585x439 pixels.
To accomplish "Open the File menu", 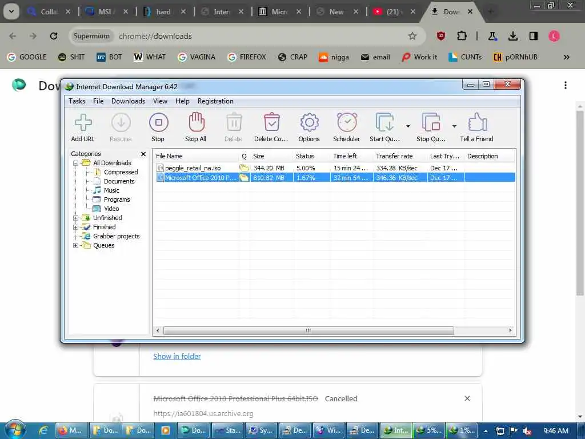I will coord(98,101).
